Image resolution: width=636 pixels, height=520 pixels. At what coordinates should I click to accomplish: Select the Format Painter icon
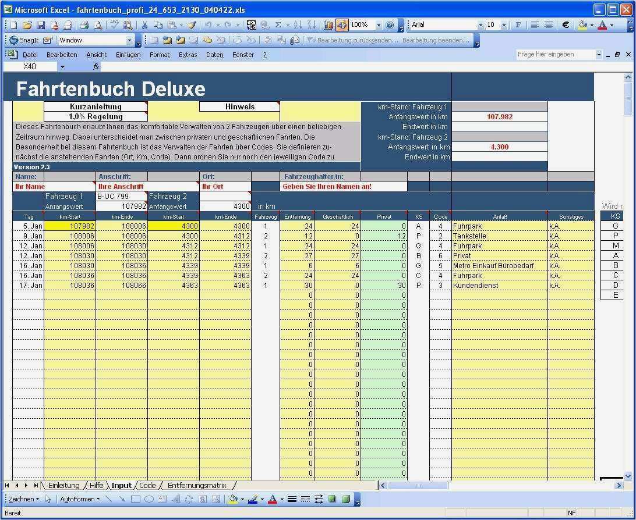[x=192, y=24]
